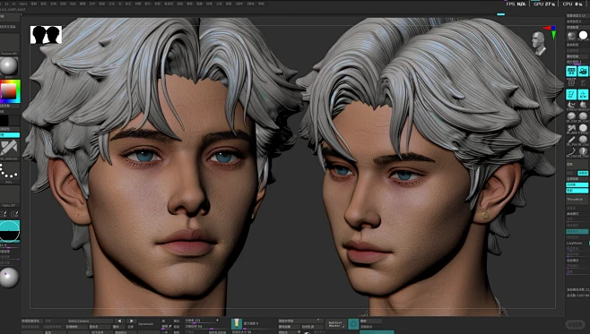Screen dimensions: 590x334
Task: Open the Select Camera field
Action: [x=90, y=321]
